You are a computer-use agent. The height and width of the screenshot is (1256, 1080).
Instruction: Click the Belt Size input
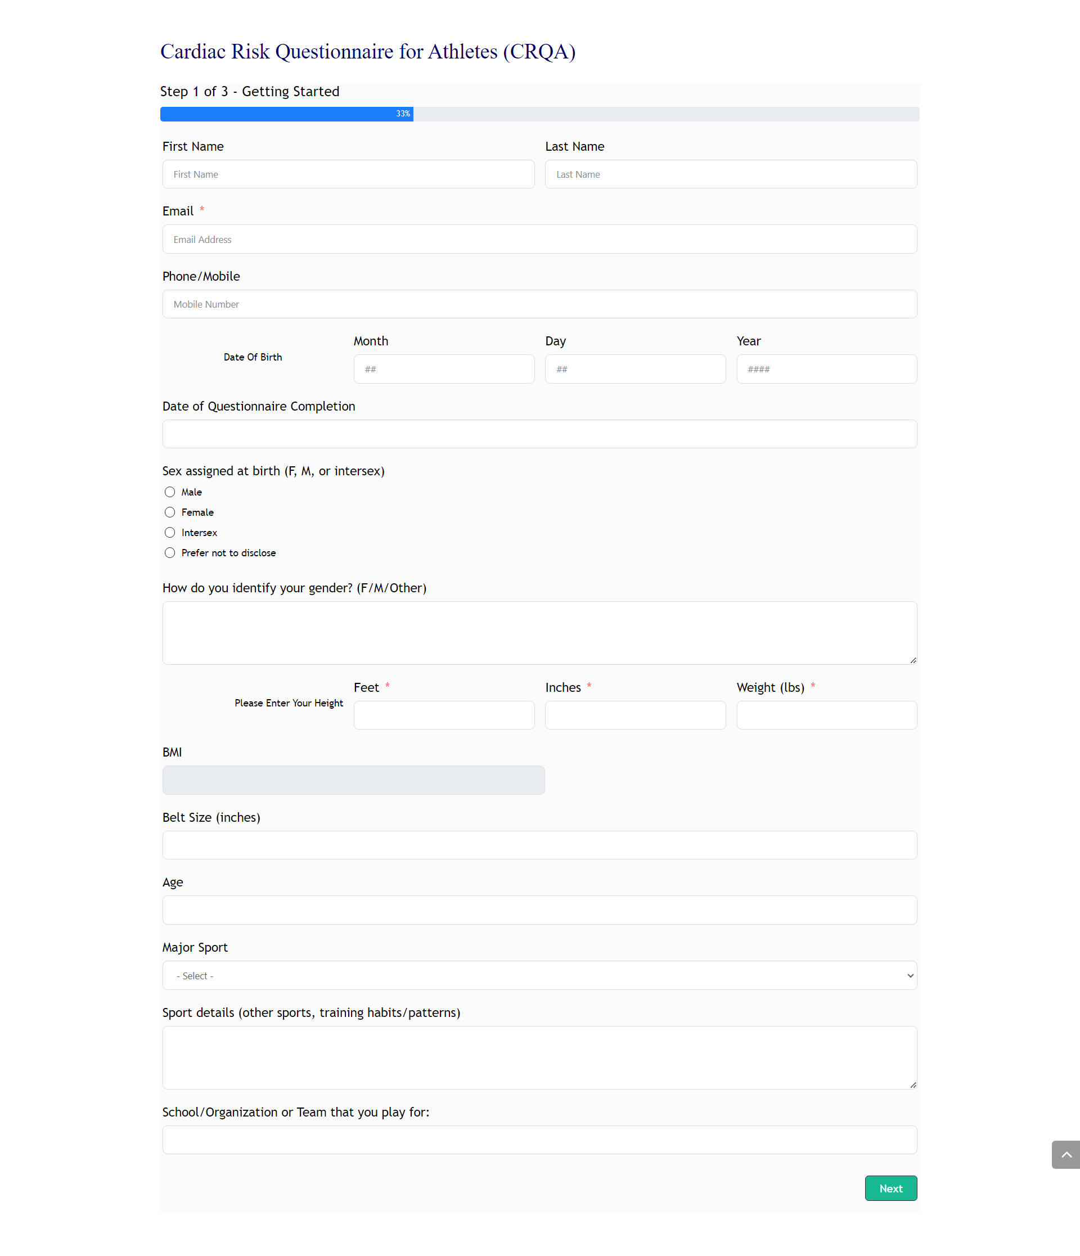[539, 845]
